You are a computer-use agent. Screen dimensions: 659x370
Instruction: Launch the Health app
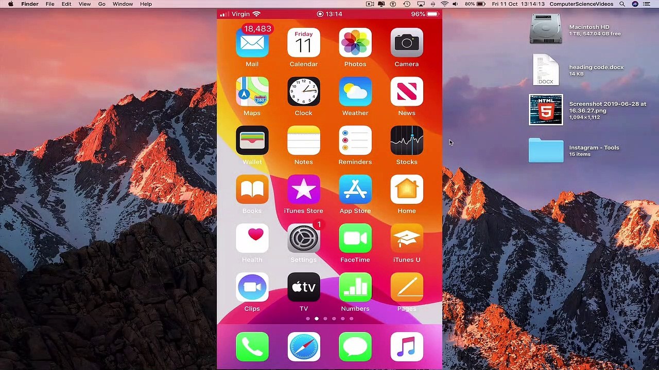point(252,238)
